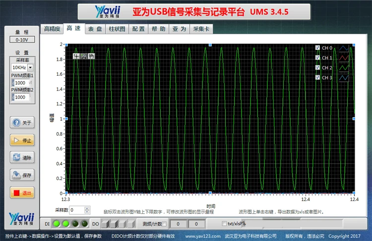The image size is (372, 241).
Task: Uncheck the CH 3 channel checkbox
Action: [x=317, y=78]
